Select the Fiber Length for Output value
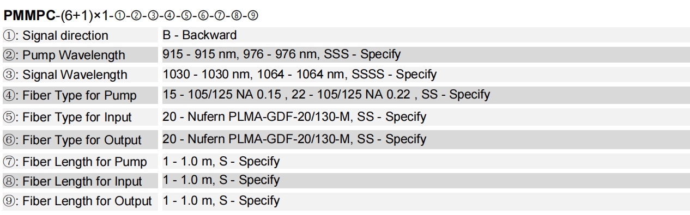 pyautogui.click(x=221, y=200)
